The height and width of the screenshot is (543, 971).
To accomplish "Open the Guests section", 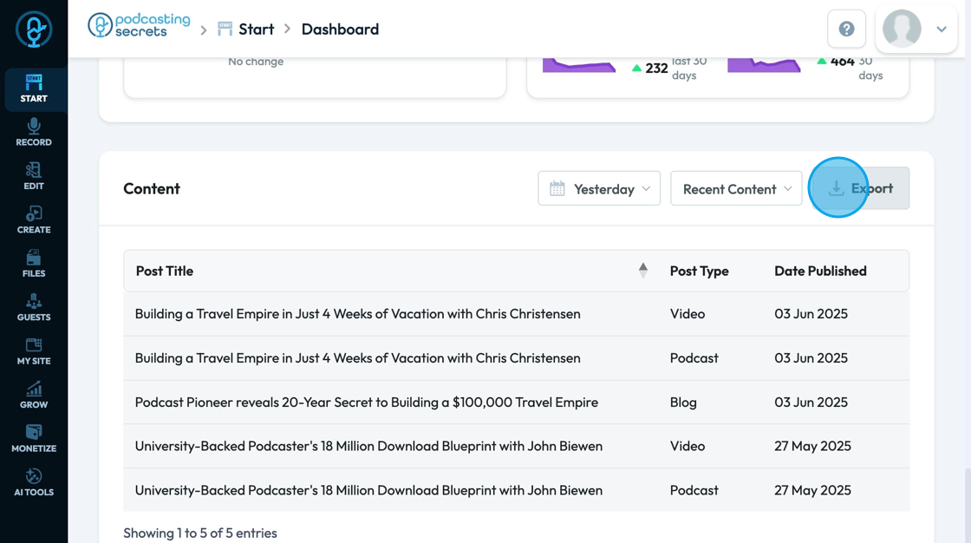I will [34, 308].
